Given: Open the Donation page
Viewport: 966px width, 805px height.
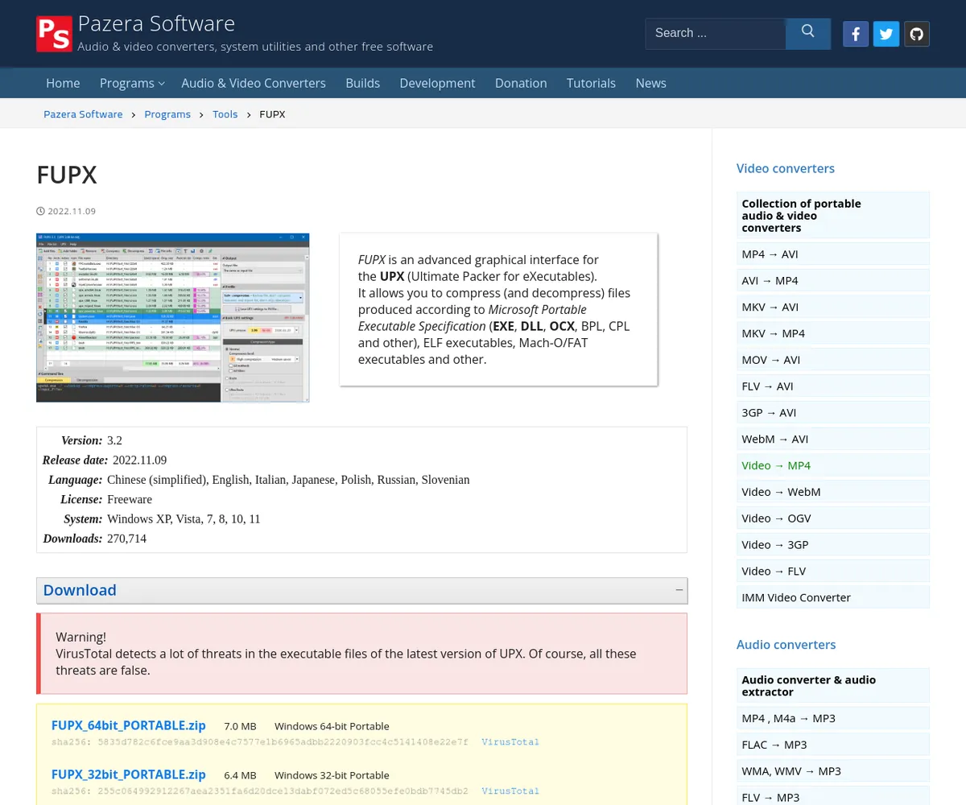Looking at the screenshot, I should [x=520, y=83].
